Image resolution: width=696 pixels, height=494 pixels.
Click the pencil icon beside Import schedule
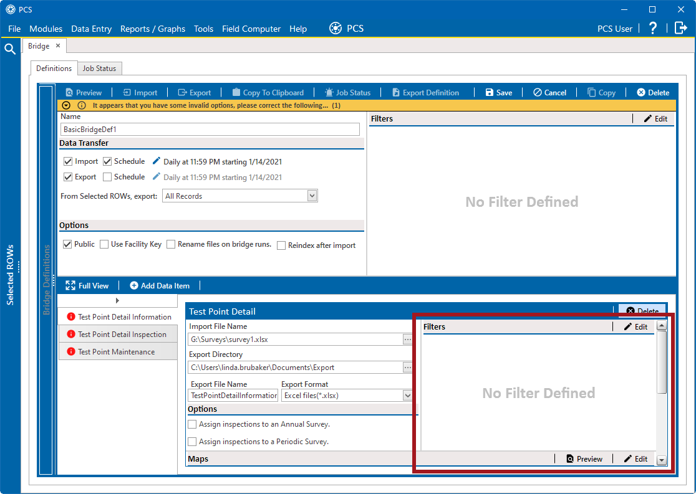157,161
